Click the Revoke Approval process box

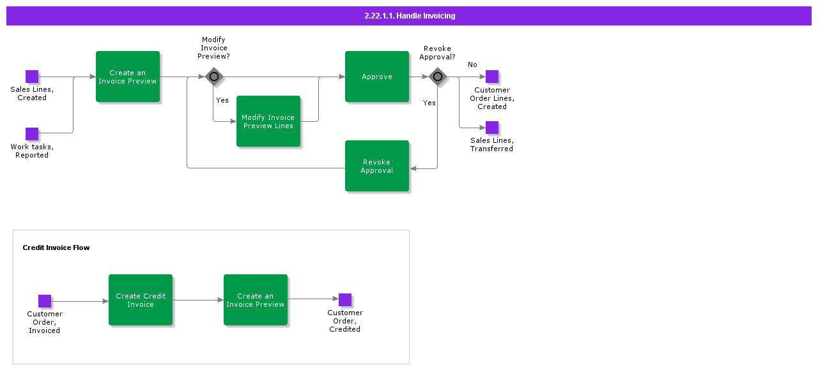(x=377, y=166)
